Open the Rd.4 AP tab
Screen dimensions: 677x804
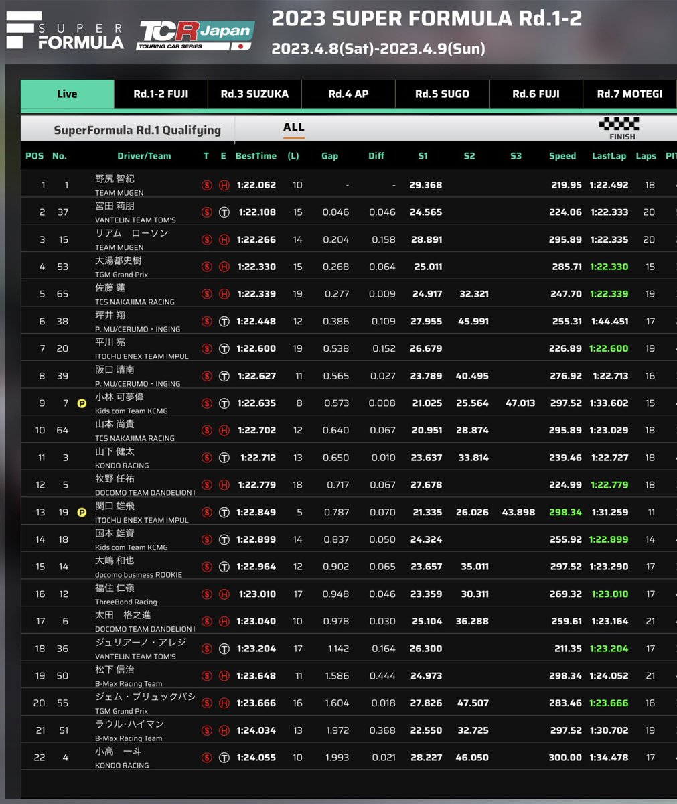coord(348,94)
